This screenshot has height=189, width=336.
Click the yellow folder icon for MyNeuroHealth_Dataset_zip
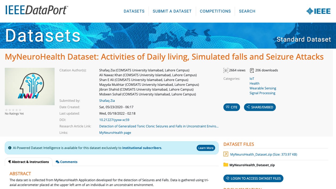coord(226,165)
